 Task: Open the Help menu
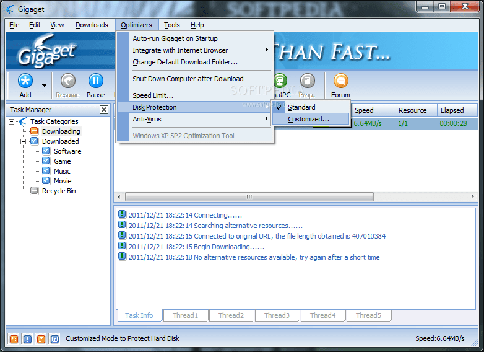(197, 25)
